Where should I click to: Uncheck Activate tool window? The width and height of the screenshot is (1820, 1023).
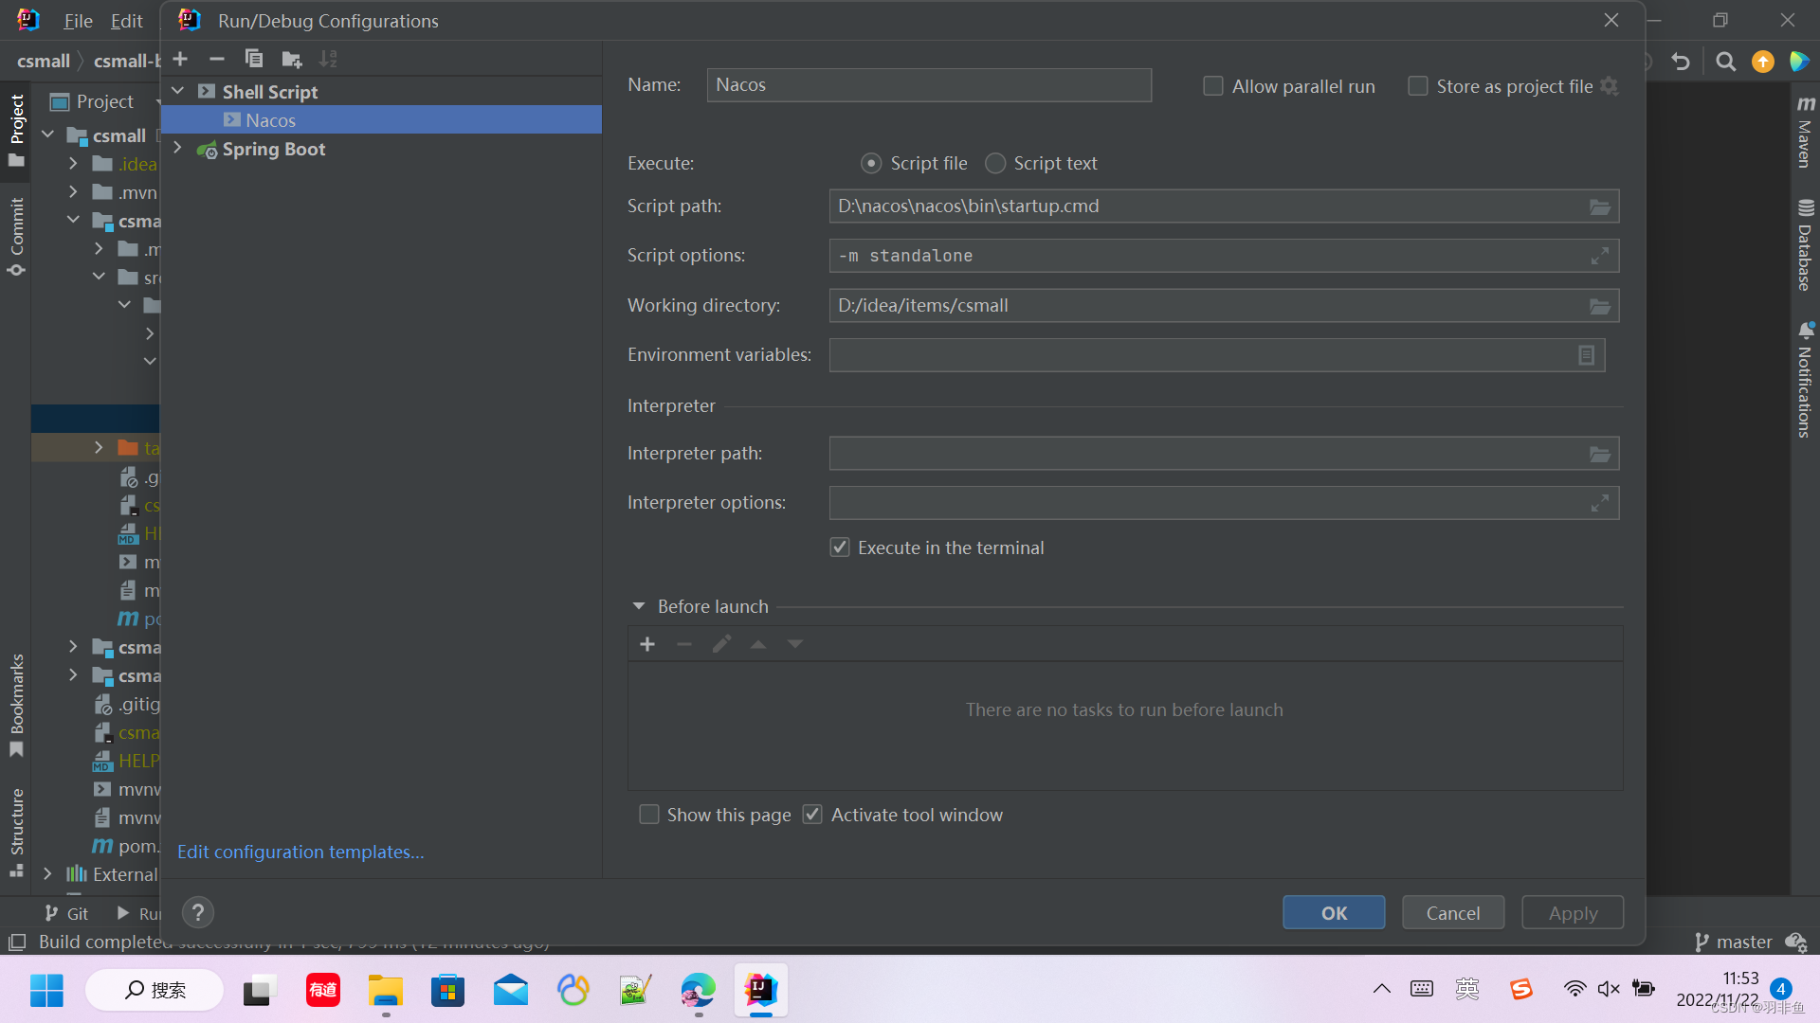coord(812,815)
